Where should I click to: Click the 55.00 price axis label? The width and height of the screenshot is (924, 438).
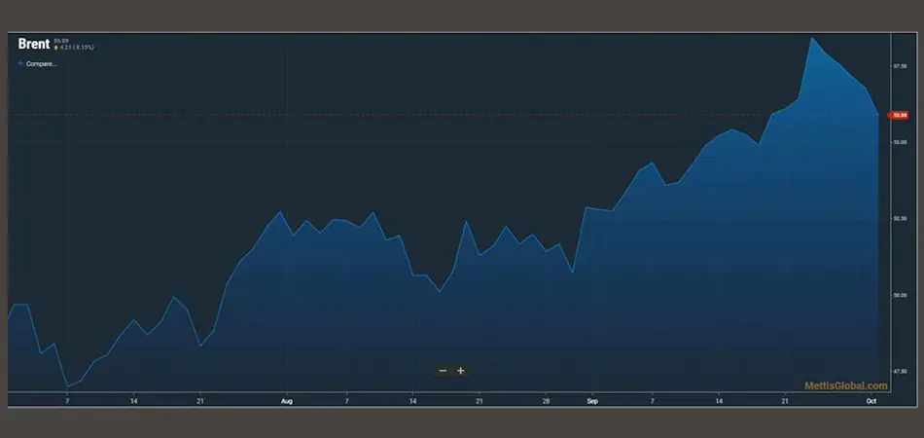899,142
